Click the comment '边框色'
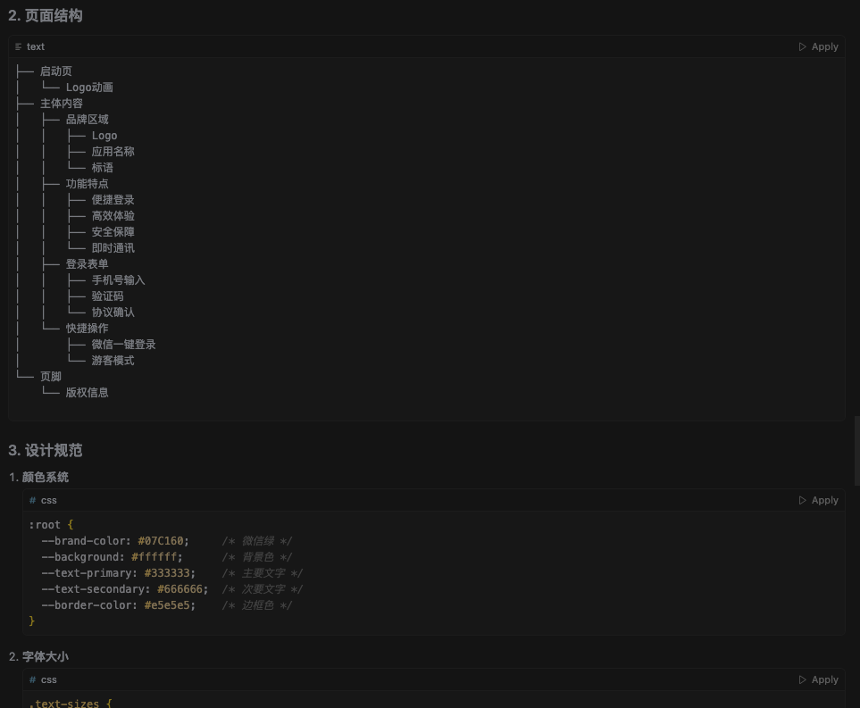The width and height of the screenshot is (860, 708). 258,605
